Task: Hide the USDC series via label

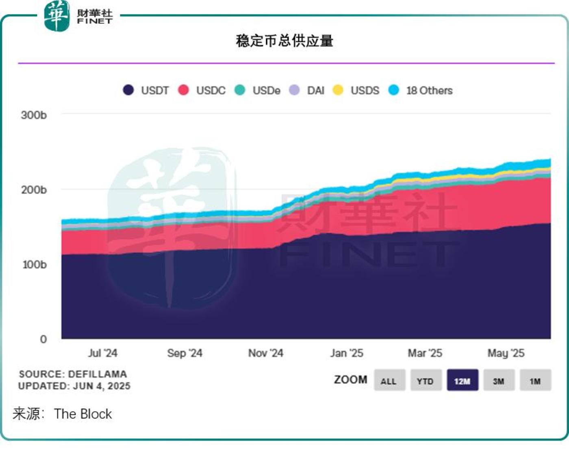Action: click(211, 90)
